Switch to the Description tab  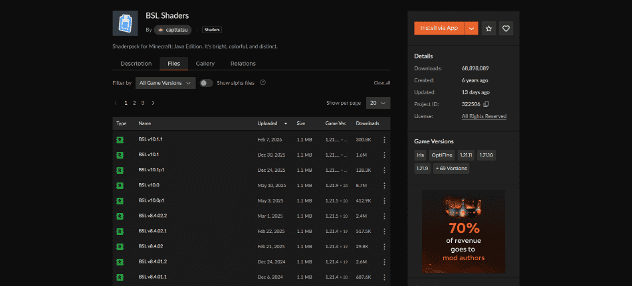[x=136, y=64]
